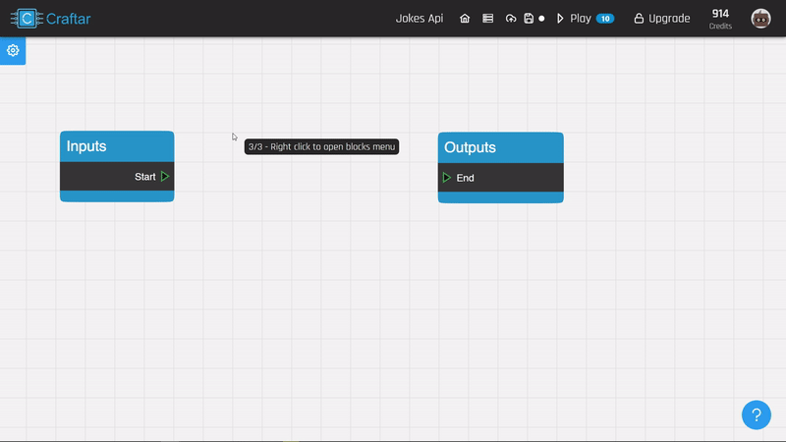Click the cloud upload icon
The height and width of the screenshot is (442, 786).
pos(510,19)
